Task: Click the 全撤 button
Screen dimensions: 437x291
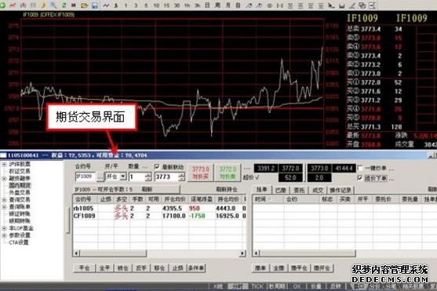Action: (279, 268)
